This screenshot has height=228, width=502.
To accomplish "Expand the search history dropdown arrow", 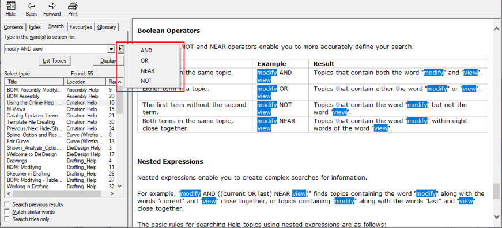I will tap(111, 49).
